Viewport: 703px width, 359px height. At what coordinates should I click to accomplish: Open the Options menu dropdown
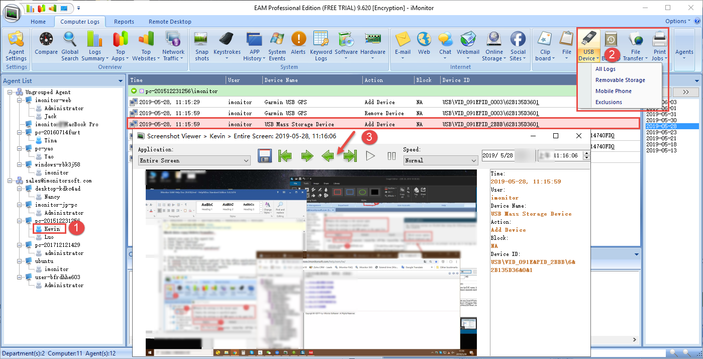pos(677,21)
